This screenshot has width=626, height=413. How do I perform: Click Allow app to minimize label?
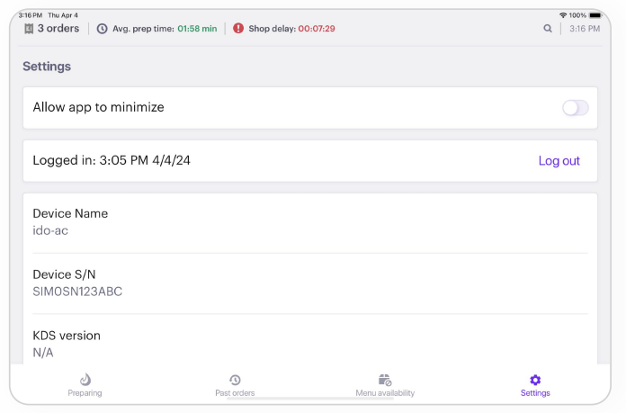pos(98,107)
